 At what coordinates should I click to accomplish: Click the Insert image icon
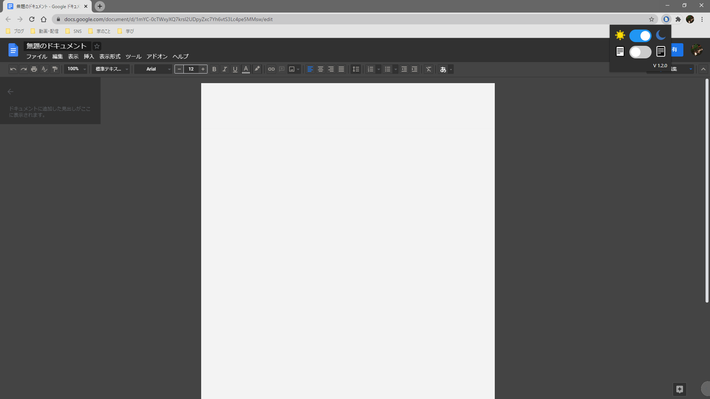291,69
